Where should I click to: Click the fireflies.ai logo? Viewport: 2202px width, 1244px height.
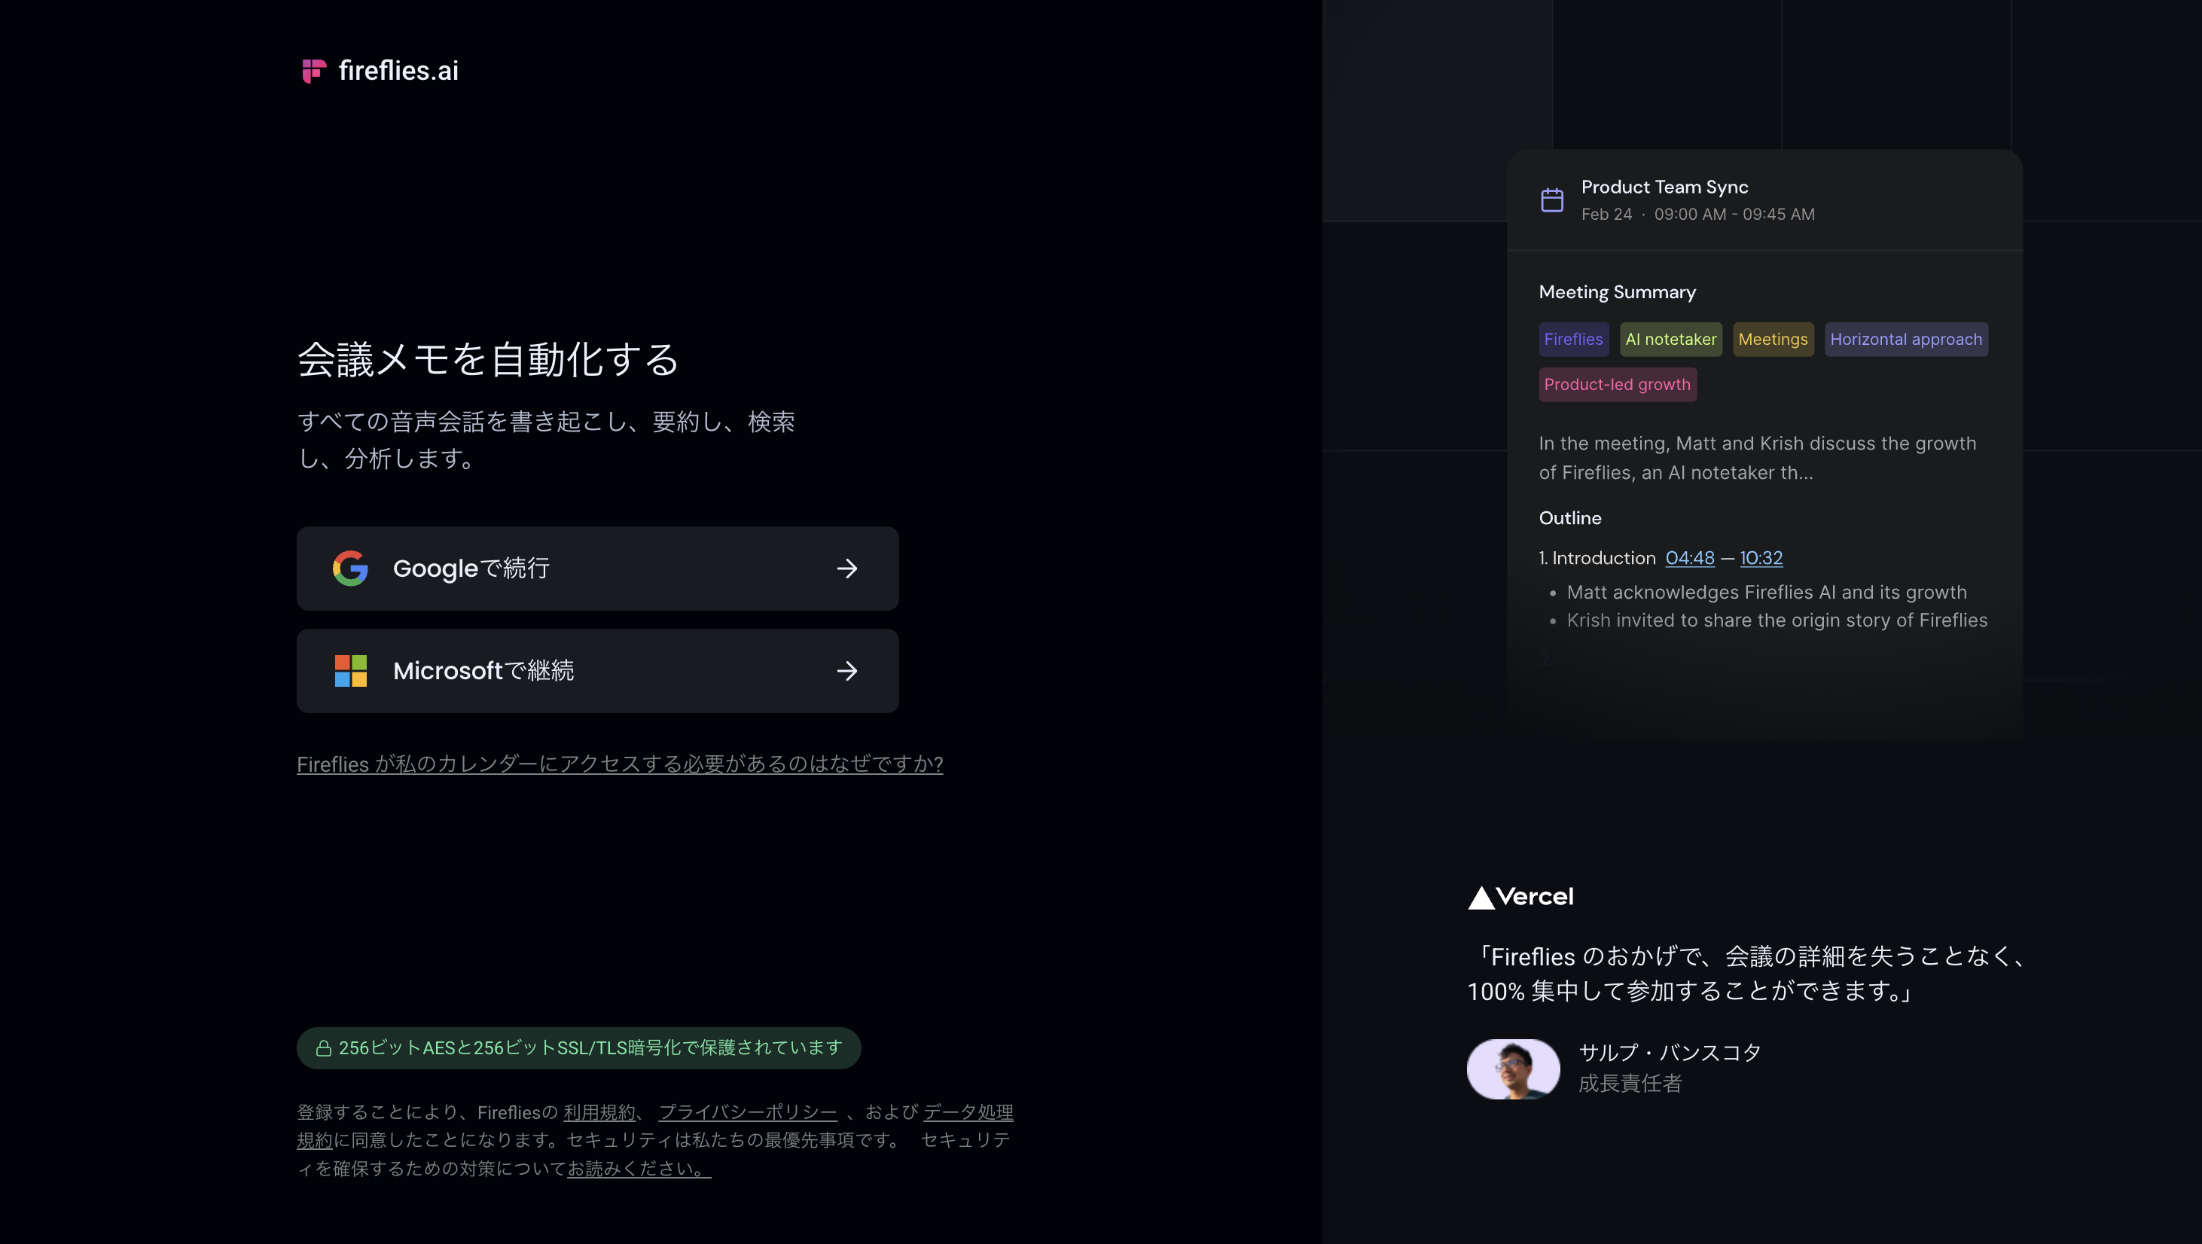[380, 70]
